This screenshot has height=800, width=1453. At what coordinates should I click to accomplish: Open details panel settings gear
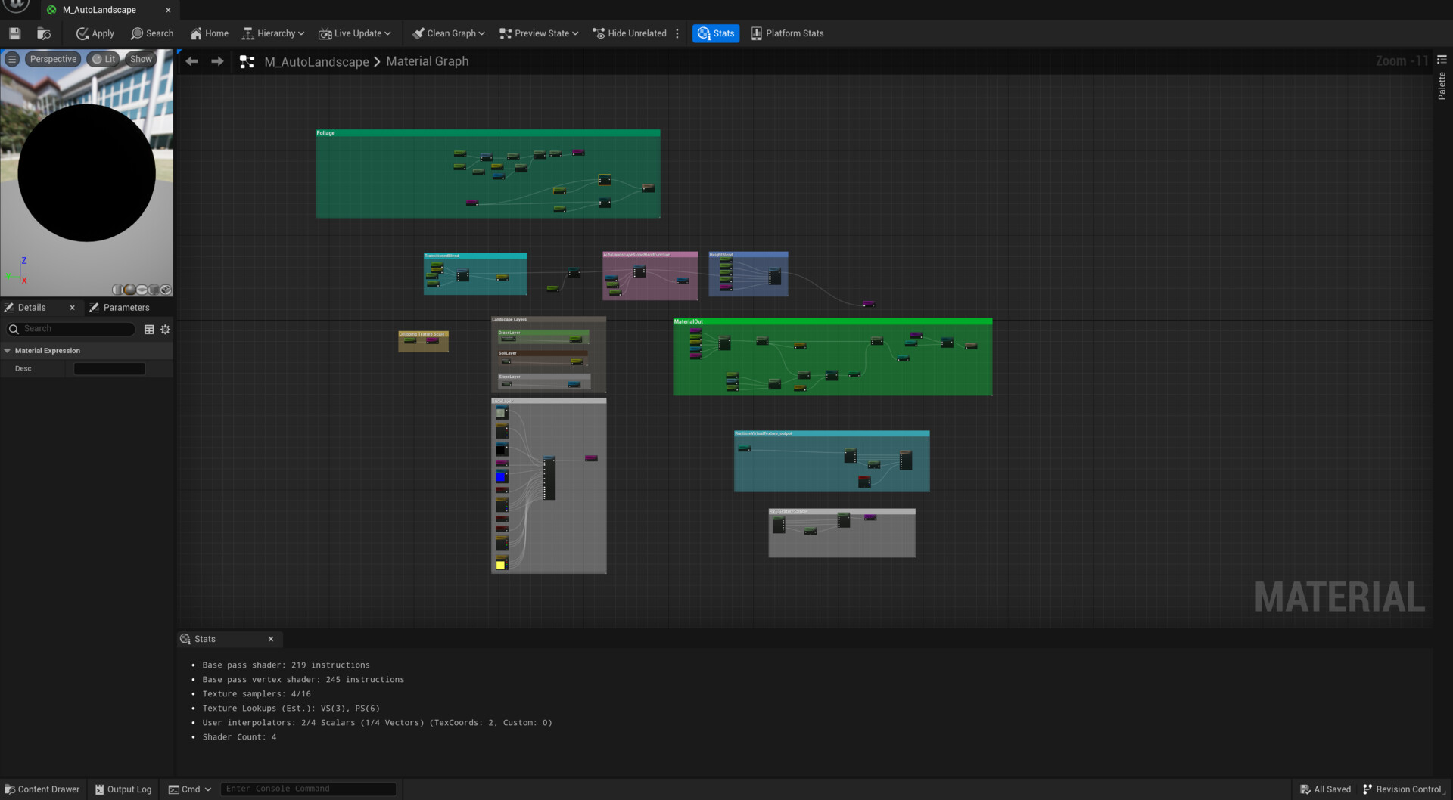coord(165,330)
